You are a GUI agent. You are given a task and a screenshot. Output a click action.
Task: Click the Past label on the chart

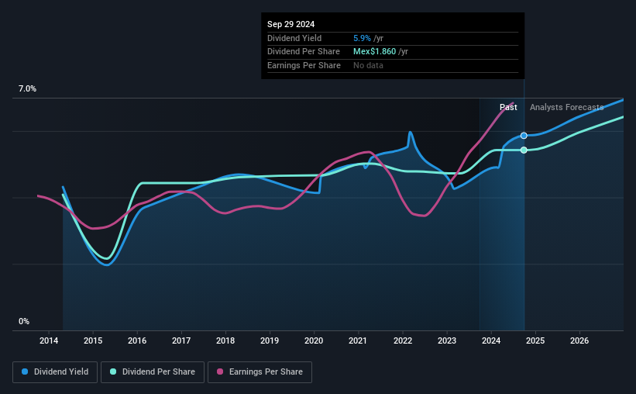coord(508,107)
